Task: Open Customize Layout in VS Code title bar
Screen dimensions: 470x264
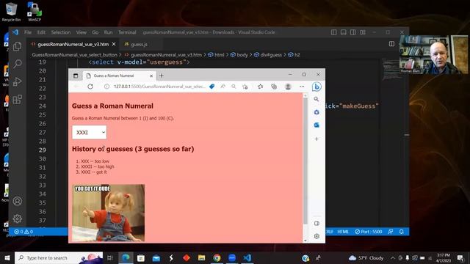Action: [363, 32]
